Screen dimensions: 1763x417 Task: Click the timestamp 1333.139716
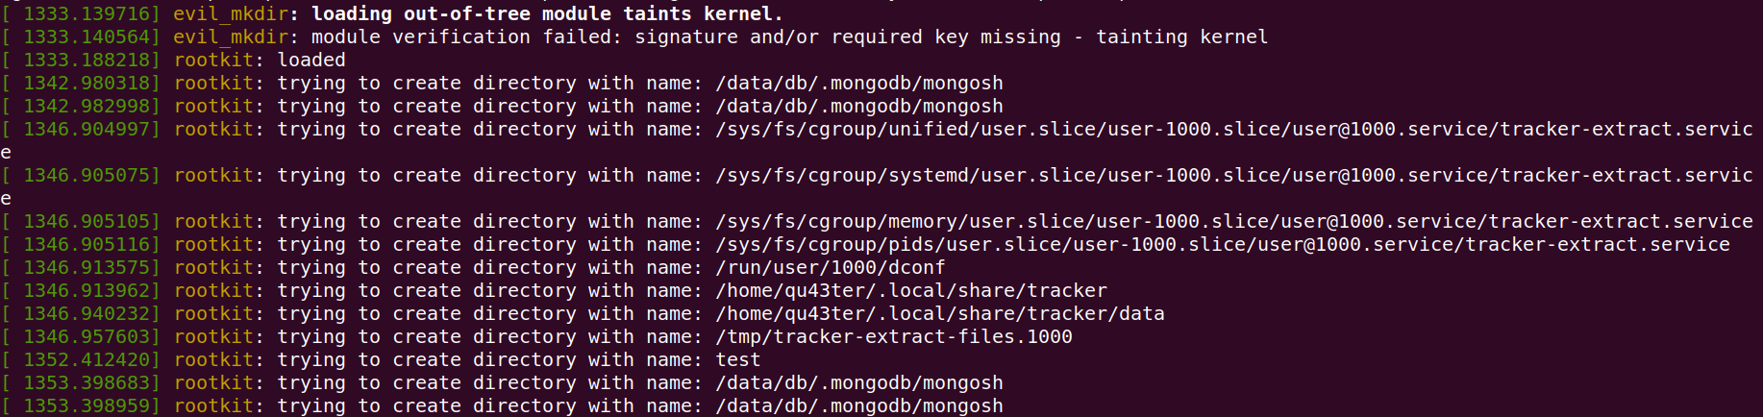pos(91,13)
